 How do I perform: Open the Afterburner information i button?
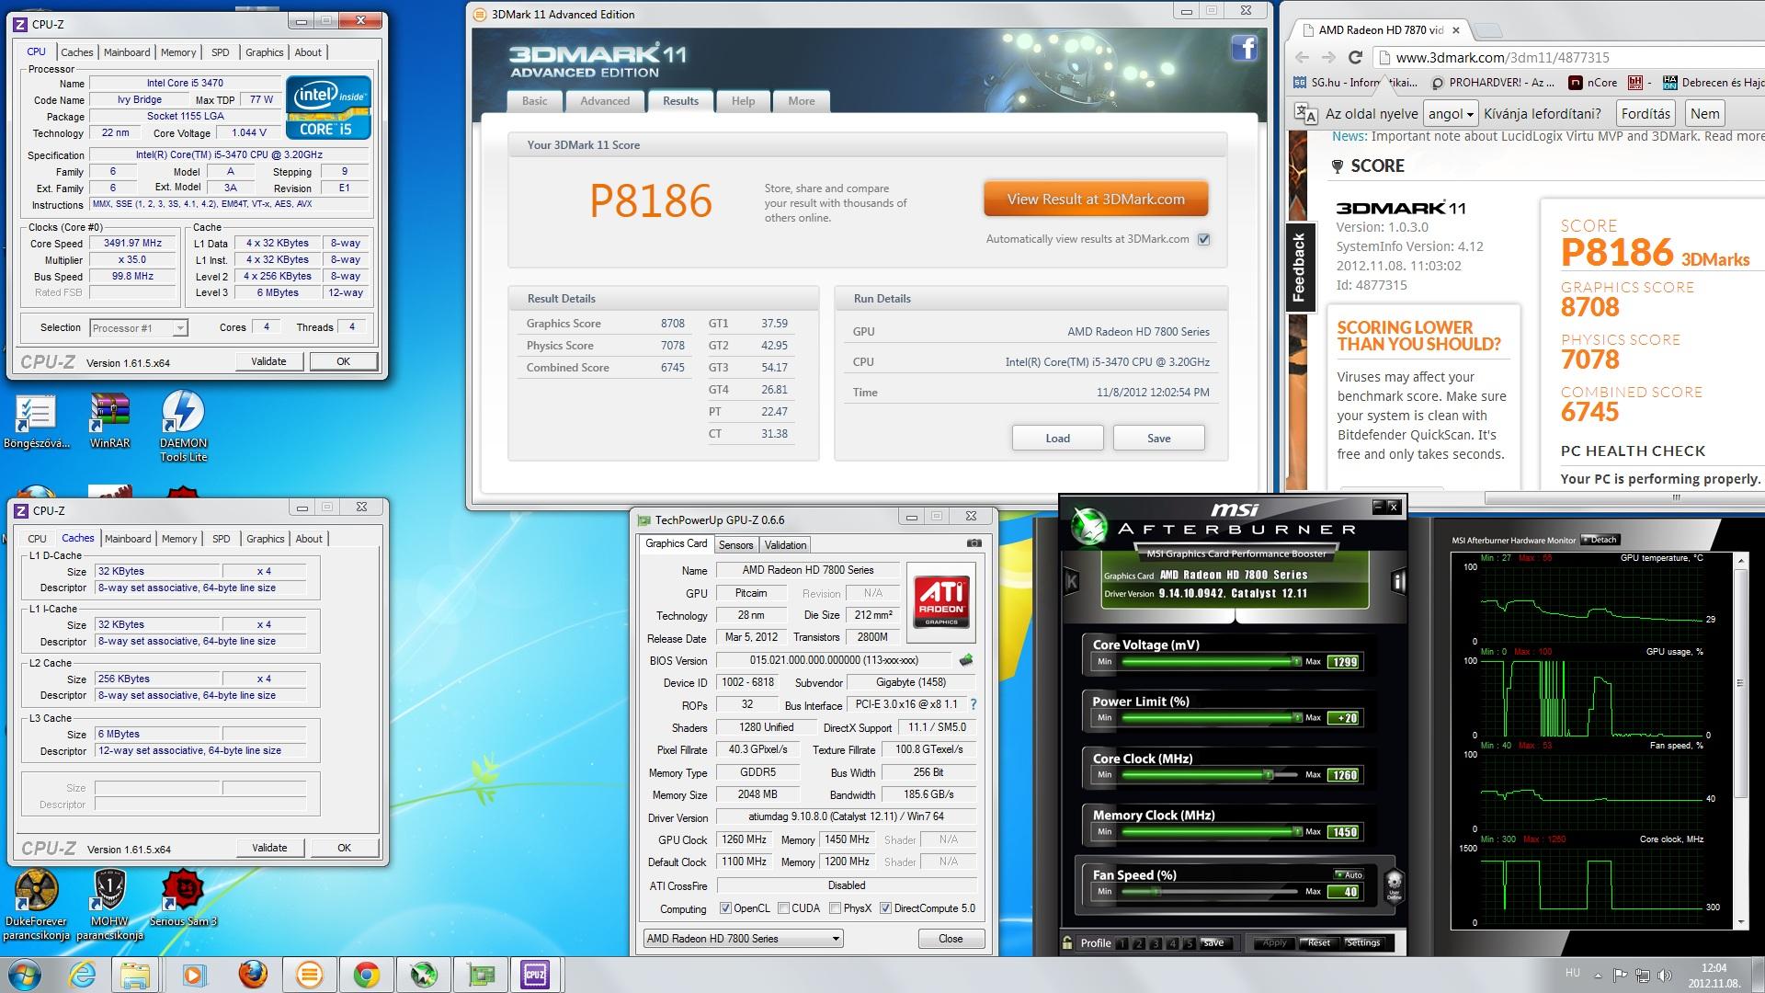(x=1398, y=581)
